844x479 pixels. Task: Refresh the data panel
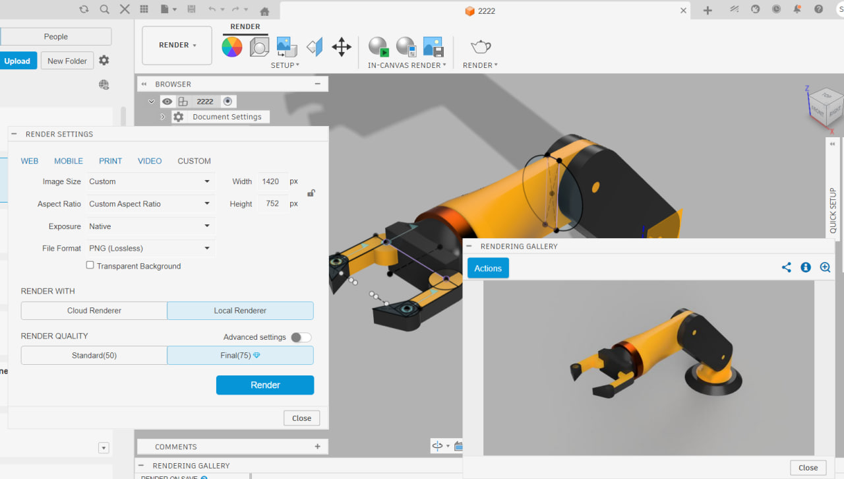click(84, 9)
